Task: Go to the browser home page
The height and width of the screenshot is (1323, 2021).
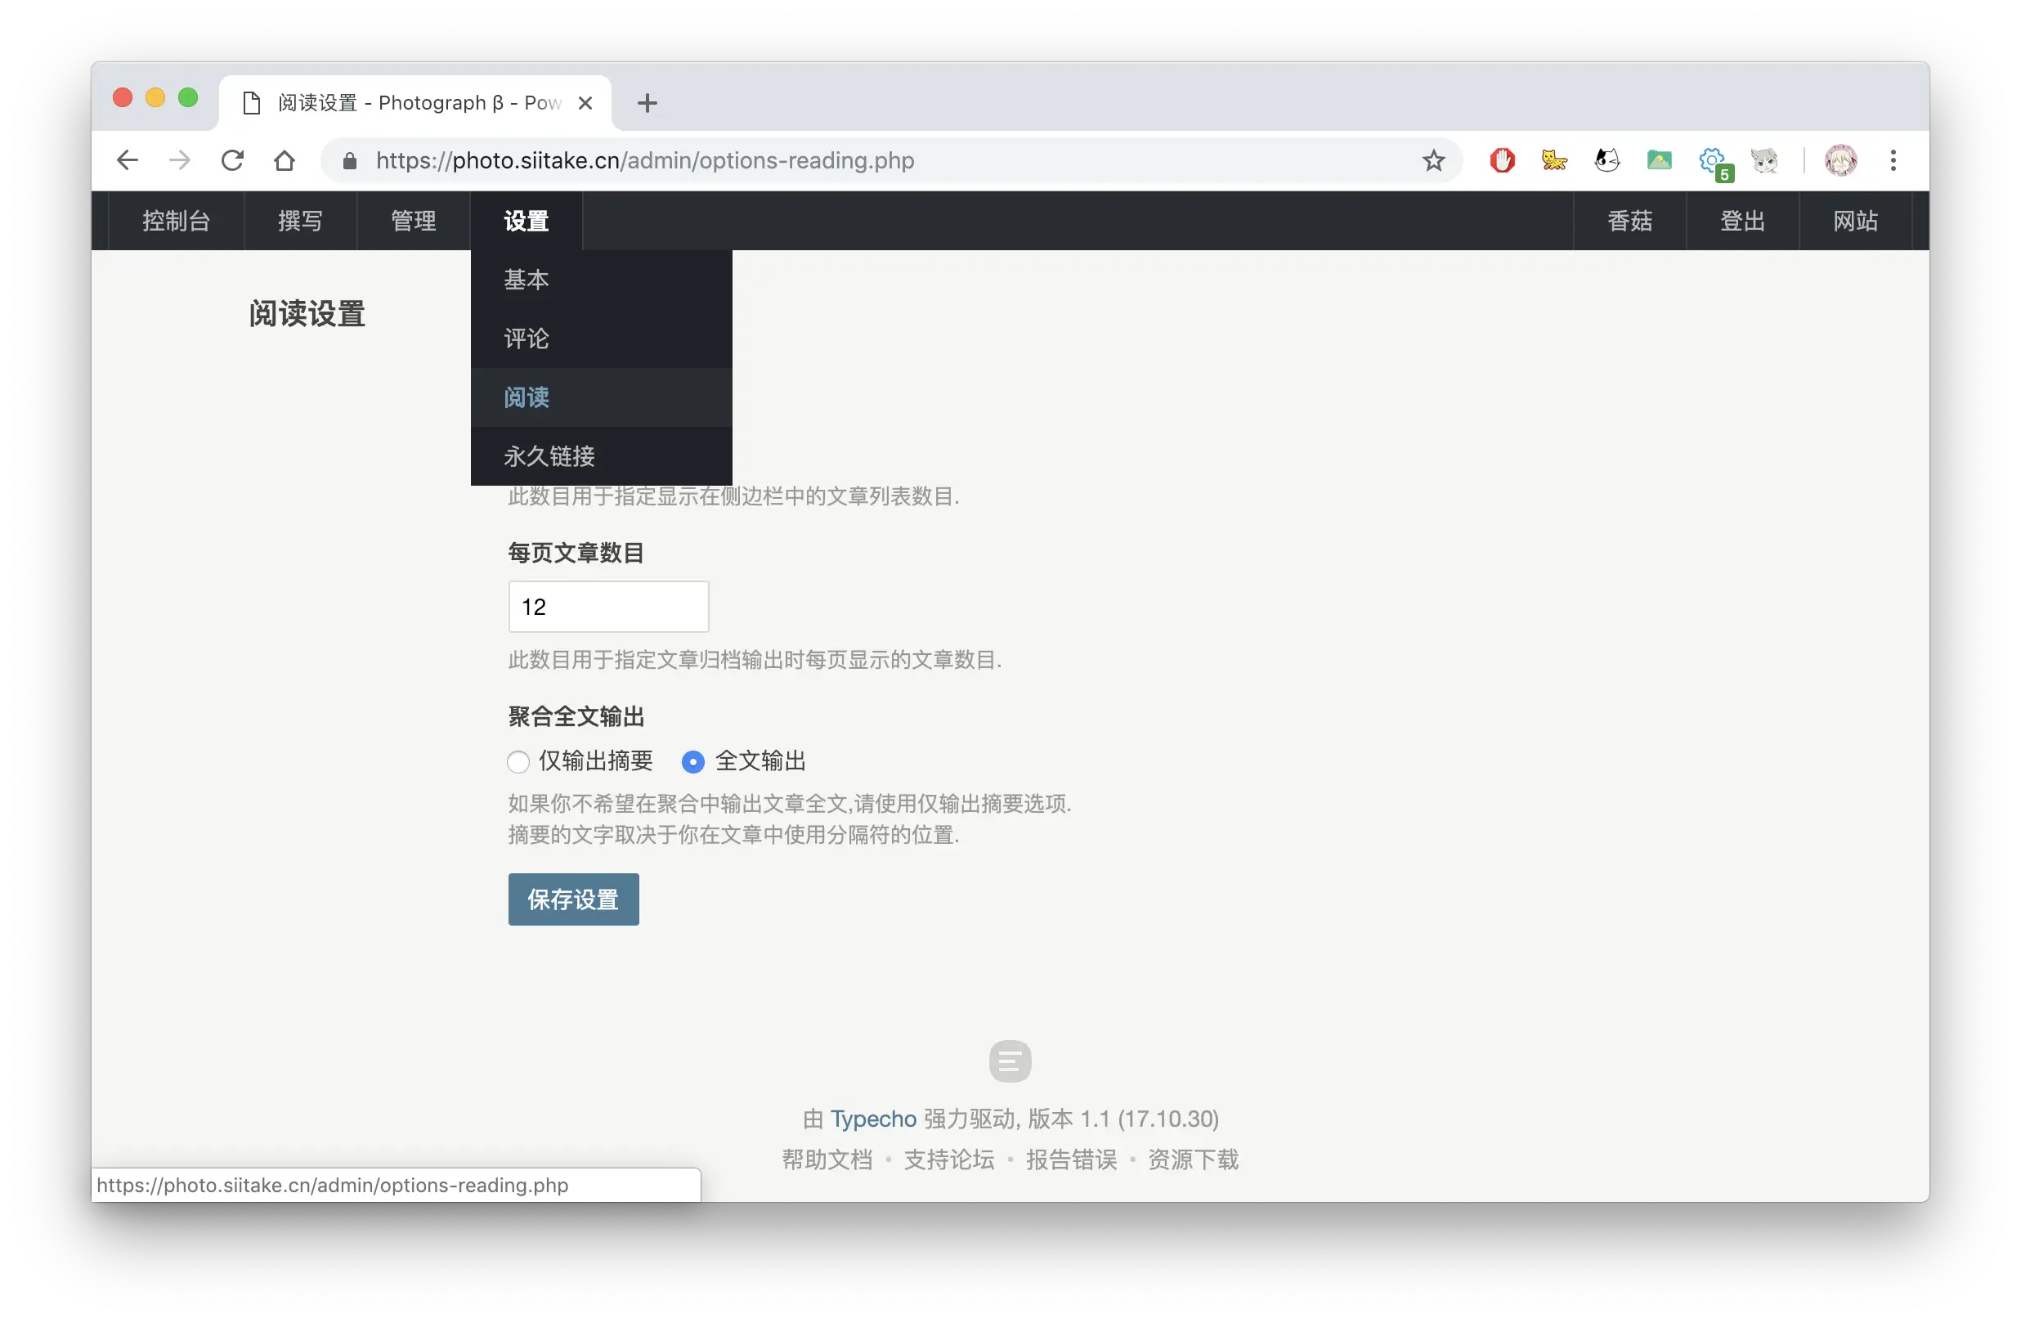Action: [x=285, y=160]
